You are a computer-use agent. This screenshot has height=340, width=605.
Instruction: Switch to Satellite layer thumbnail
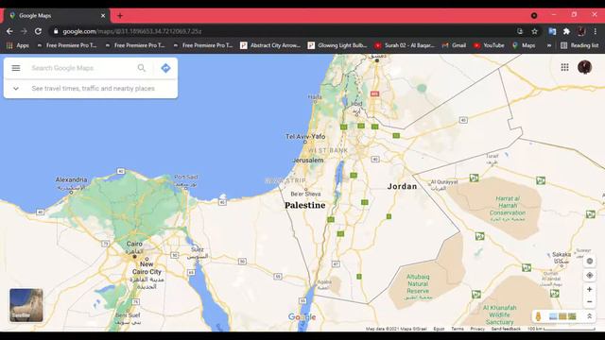26,305
